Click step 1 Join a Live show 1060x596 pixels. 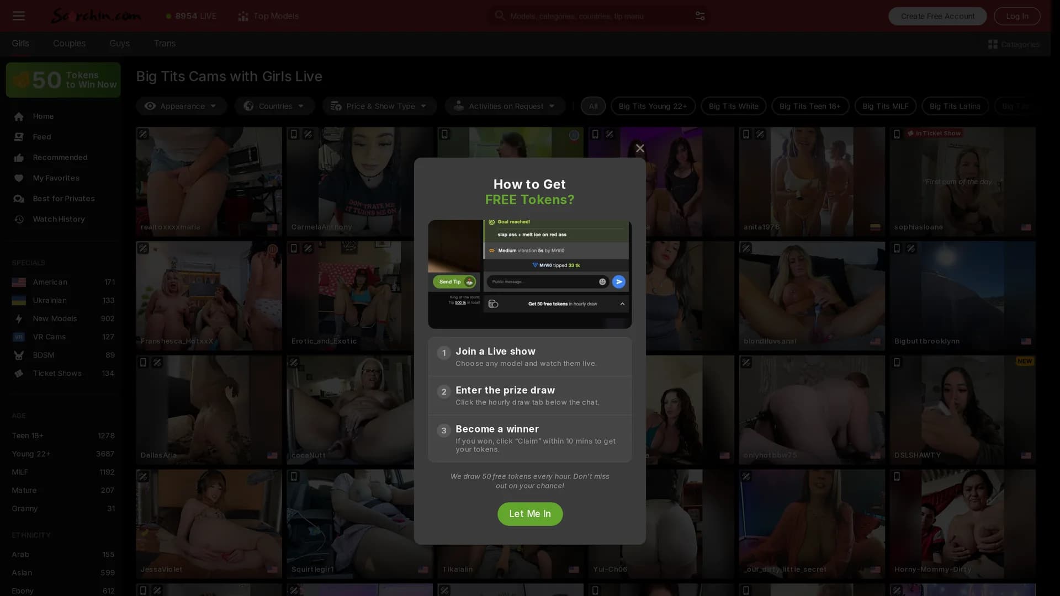(x=529, y=356)
